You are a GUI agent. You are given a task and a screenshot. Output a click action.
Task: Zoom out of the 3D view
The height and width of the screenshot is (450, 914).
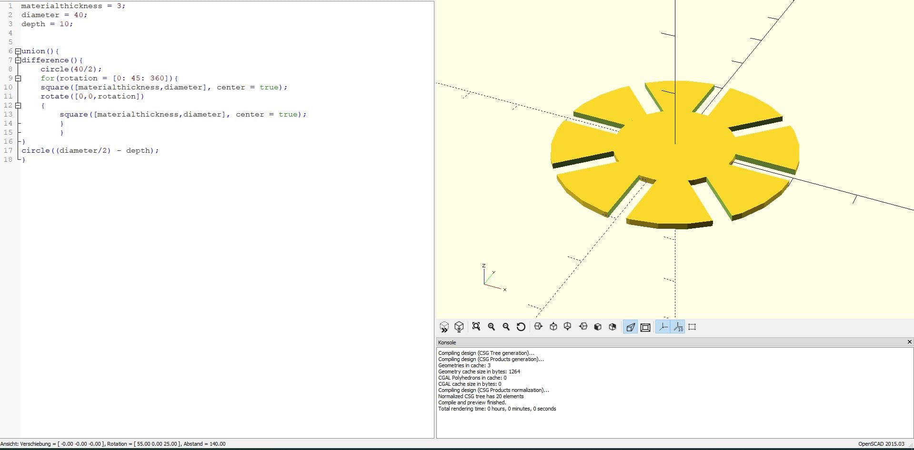point(506,327)
